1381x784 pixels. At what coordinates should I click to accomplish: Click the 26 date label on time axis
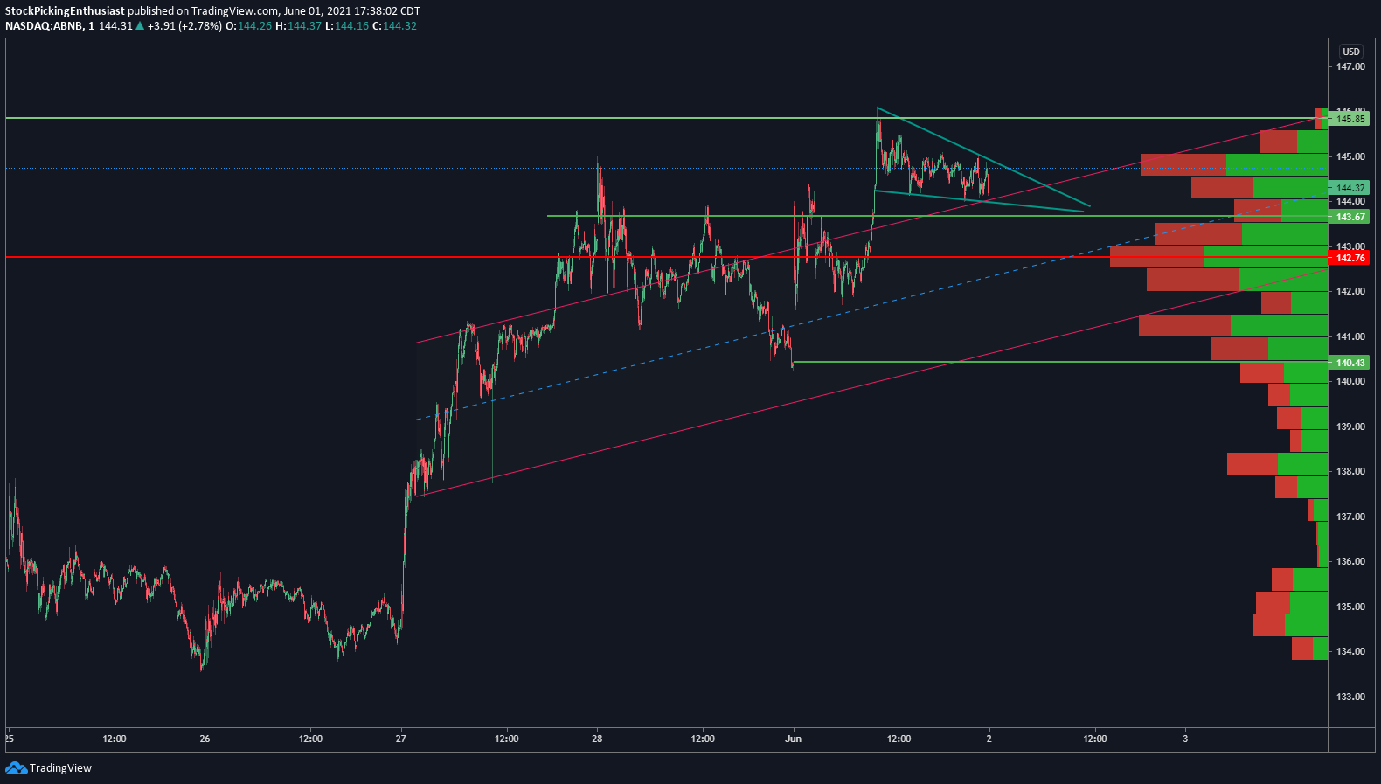pos(205,739)
